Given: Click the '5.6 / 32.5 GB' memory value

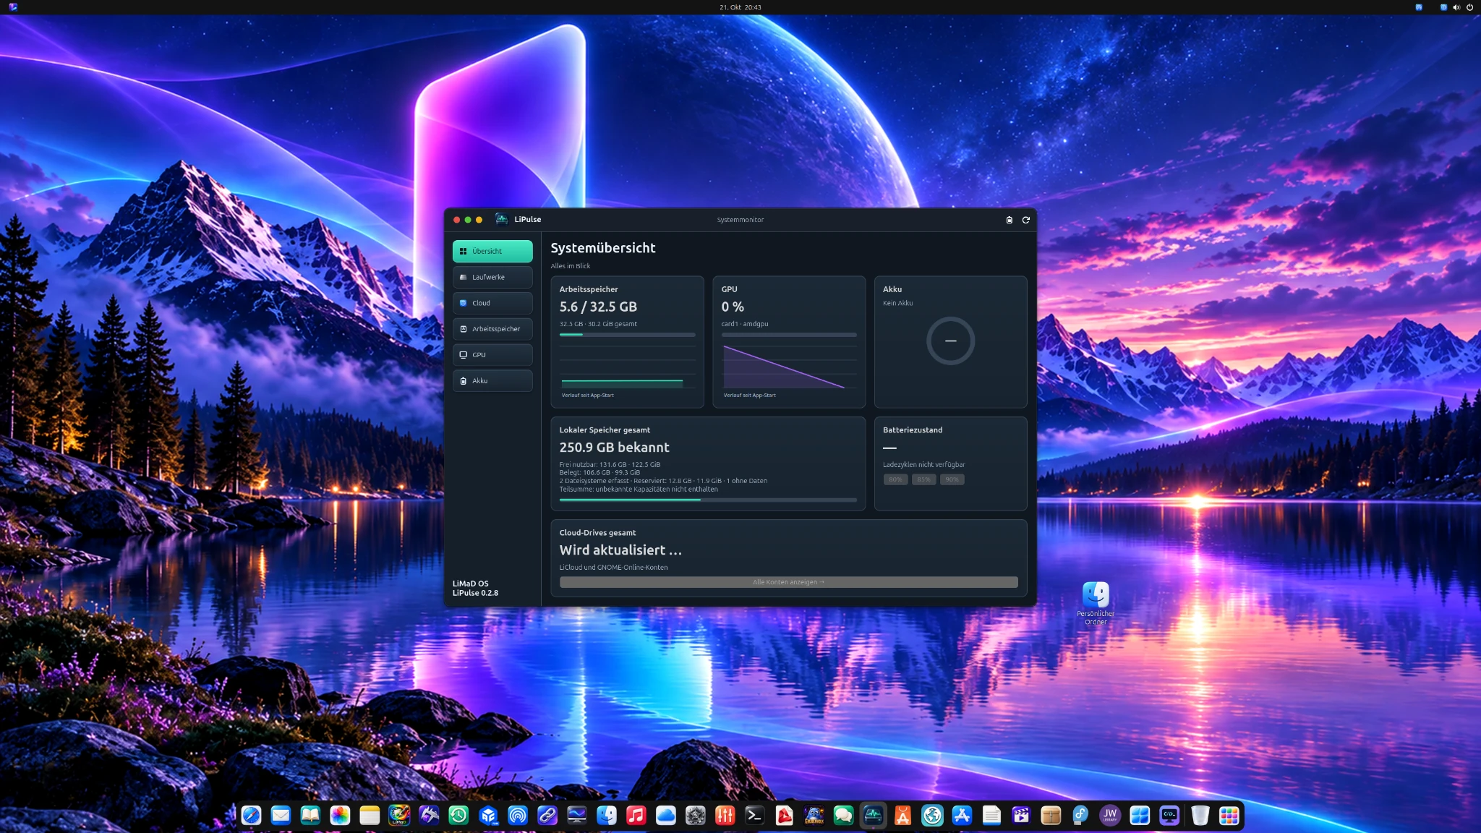Looking at the screenshot, I should (598, 307).
